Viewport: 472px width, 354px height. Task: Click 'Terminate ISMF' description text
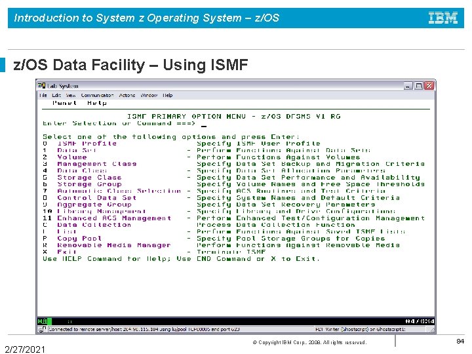tap(231, 252)
